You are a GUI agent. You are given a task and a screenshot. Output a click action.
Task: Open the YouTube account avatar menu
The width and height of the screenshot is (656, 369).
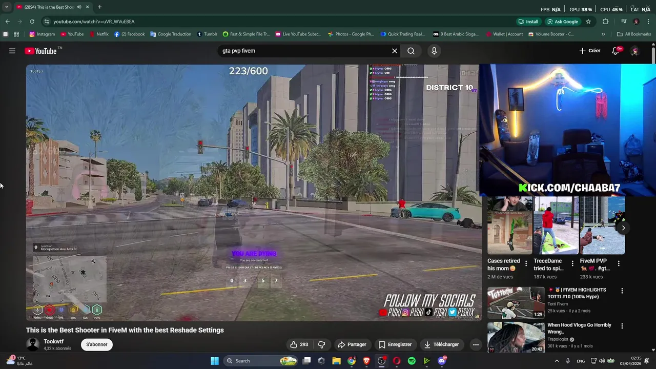[634, 51]
